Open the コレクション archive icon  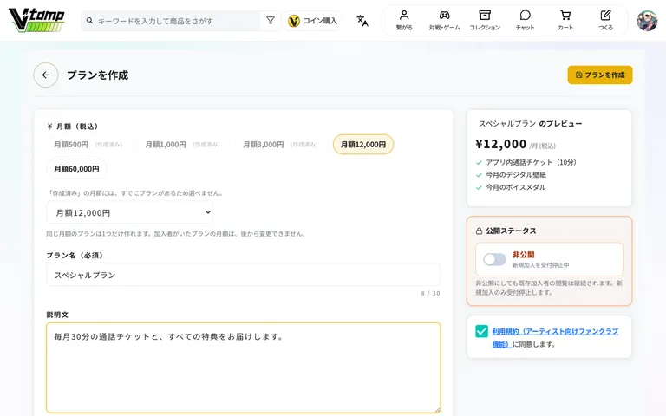[x=485, y=16]
